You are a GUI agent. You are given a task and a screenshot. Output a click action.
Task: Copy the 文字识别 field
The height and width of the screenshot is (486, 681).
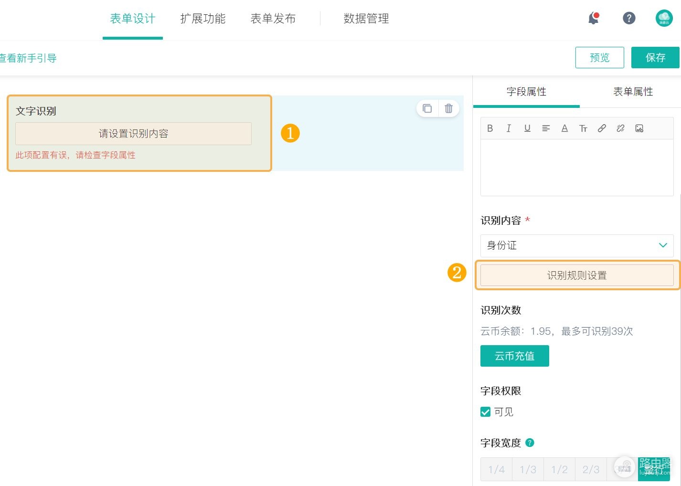(x=427, y=108)
